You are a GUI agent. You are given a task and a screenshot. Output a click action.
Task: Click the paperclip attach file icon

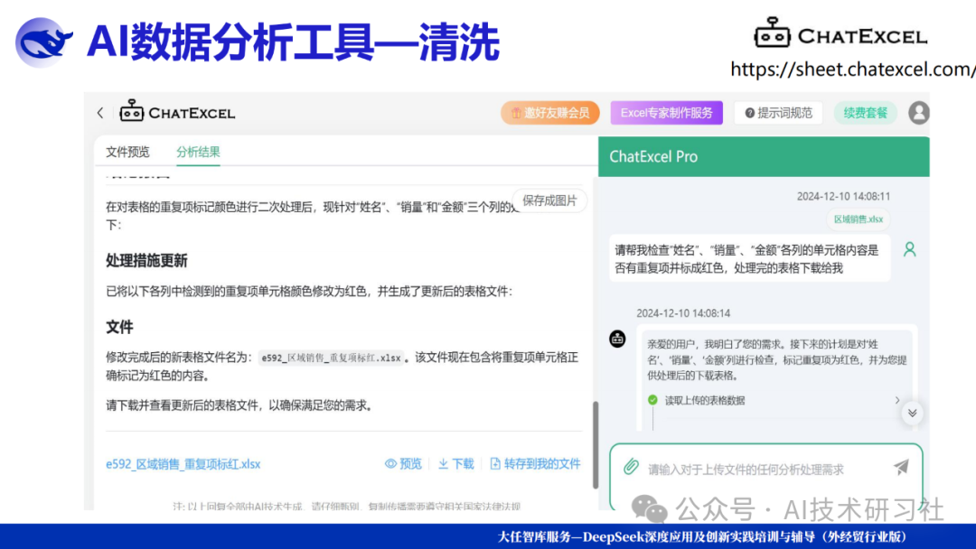pos(631,467)
